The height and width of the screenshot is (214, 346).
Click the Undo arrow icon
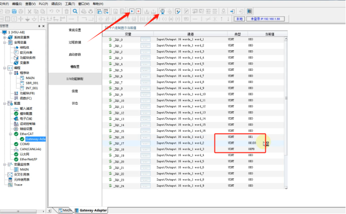(51, 11)
